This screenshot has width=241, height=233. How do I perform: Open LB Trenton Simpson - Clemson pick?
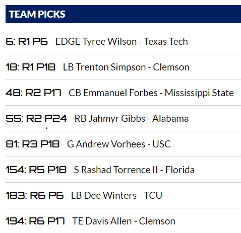point(126,67)
